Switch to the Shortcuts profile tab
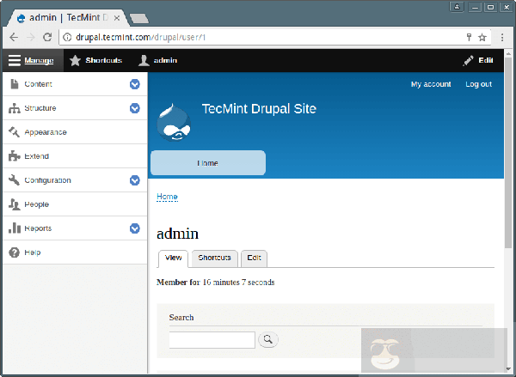This screenshot has height=377, width=516. click(214, 258)
